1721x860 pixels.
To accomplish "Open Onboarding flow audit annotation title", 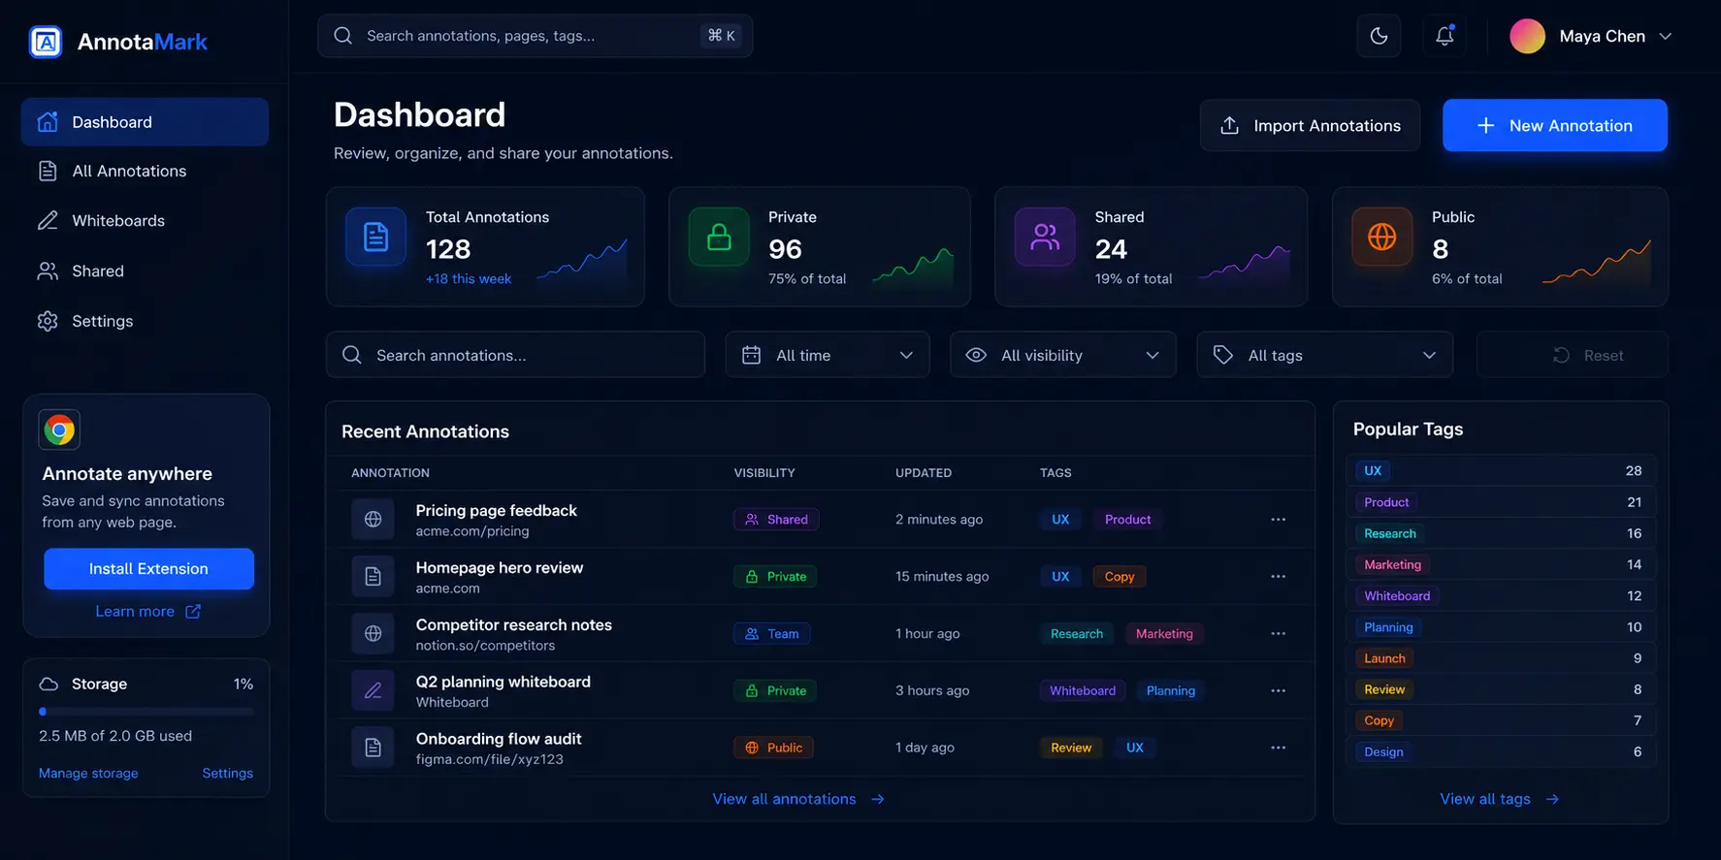I will coord(499,739).
